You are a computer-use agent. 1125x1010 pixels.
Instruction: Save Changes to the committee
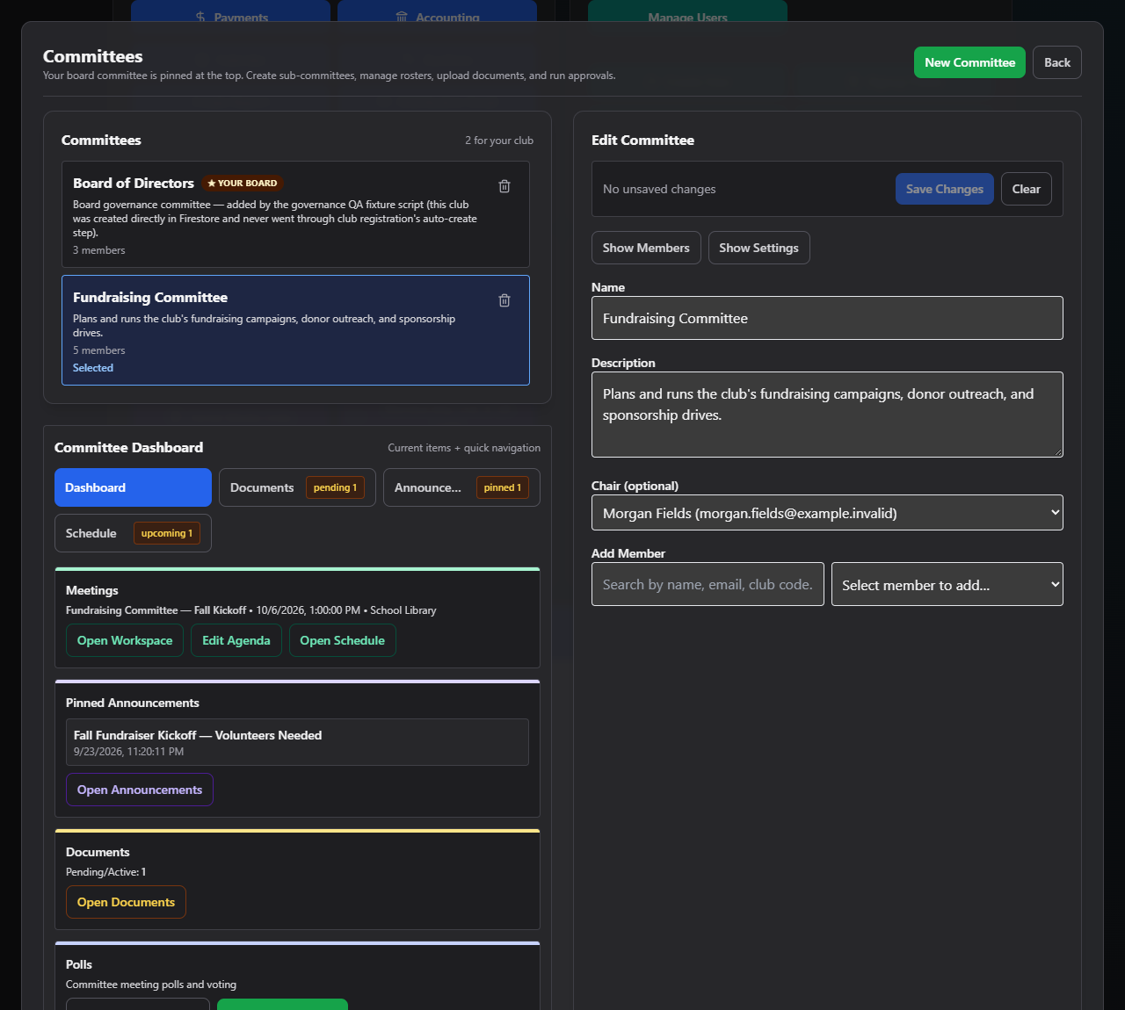(x=945, y=189)
